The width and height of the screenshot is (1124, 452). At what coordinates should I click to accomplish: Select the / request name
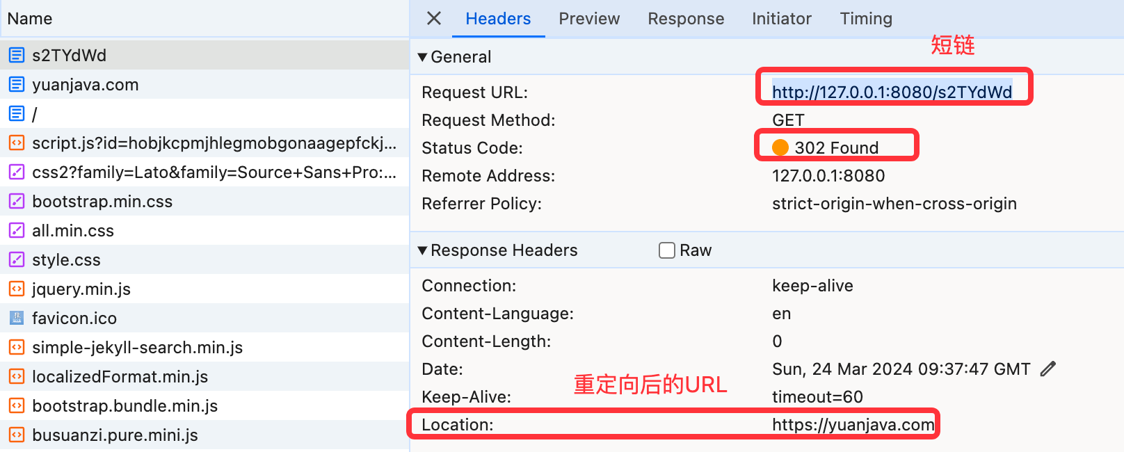(35, 114)
